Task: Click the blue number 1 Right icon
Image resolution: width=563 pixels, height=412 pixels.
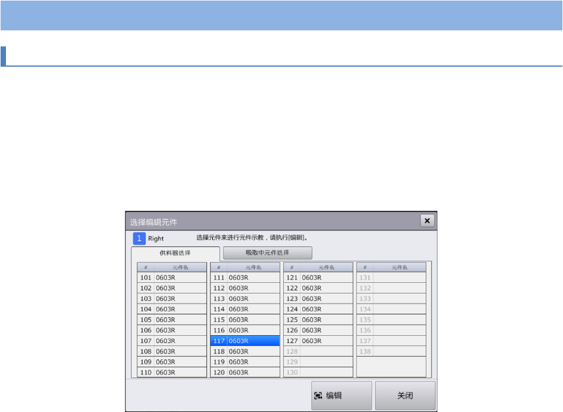Action: pos(139,239)
